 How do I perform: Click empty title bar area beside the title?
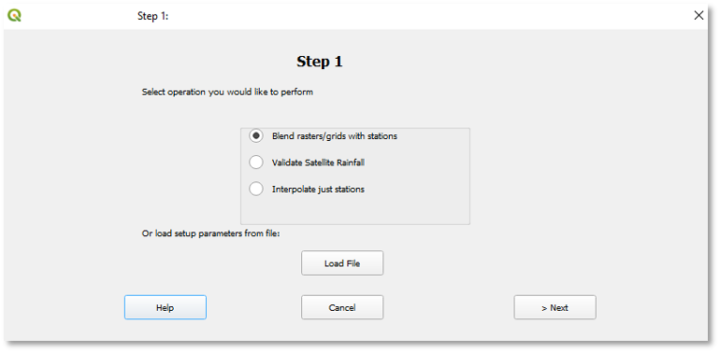click(413, 16)
